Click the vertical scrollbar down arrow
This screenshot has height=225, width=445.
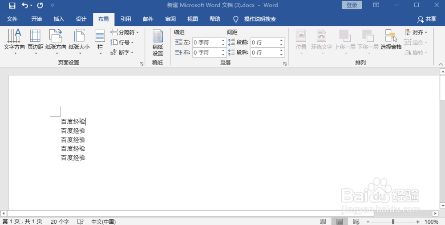coord(442,206)
